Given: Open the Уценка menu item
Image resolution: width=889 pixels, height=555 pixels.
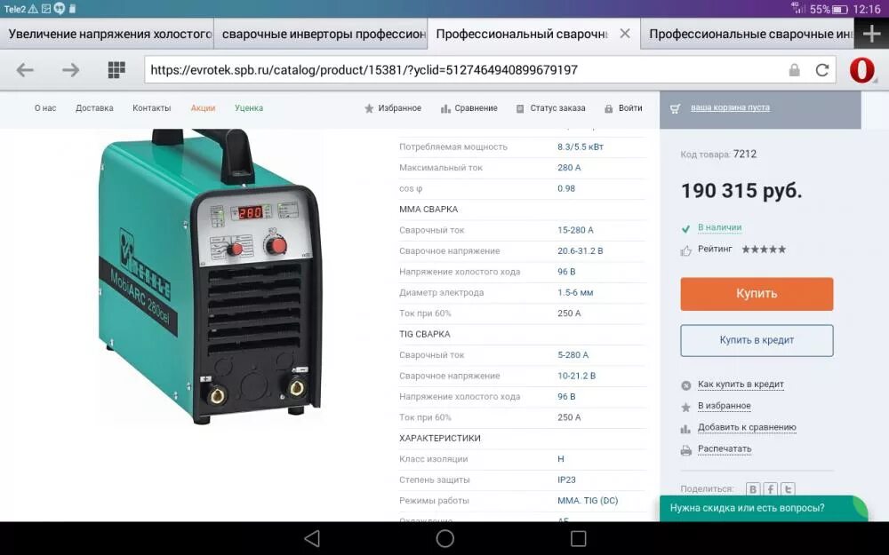Looking at the screenshot, I should click(249, 108).
